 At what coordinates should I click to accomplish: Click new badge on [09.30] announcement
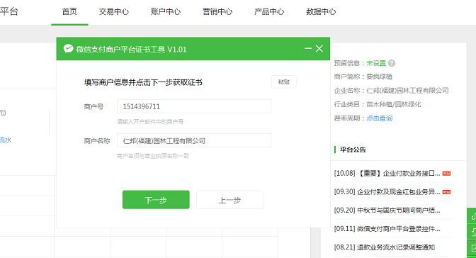pos(446,192)
